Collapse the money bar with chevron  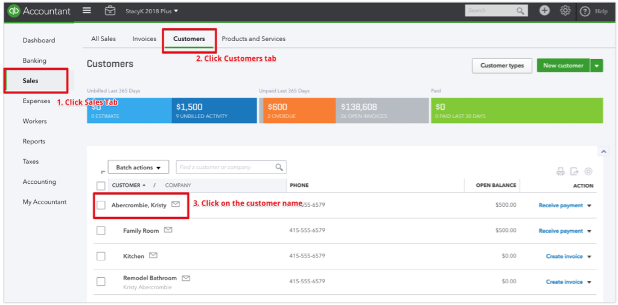pos(604,151)
